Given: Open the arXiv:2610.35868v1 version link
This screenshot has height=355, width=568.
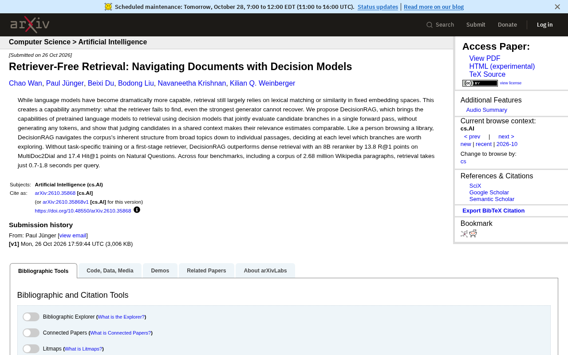Looking at the screenshot, I should pos(66,202).
